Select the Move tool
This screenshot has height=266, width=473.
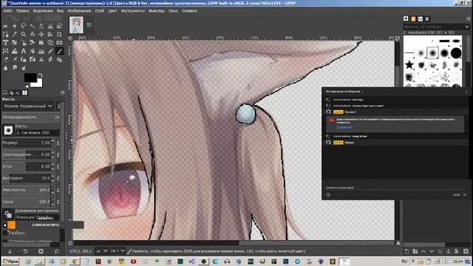[41, 35]
